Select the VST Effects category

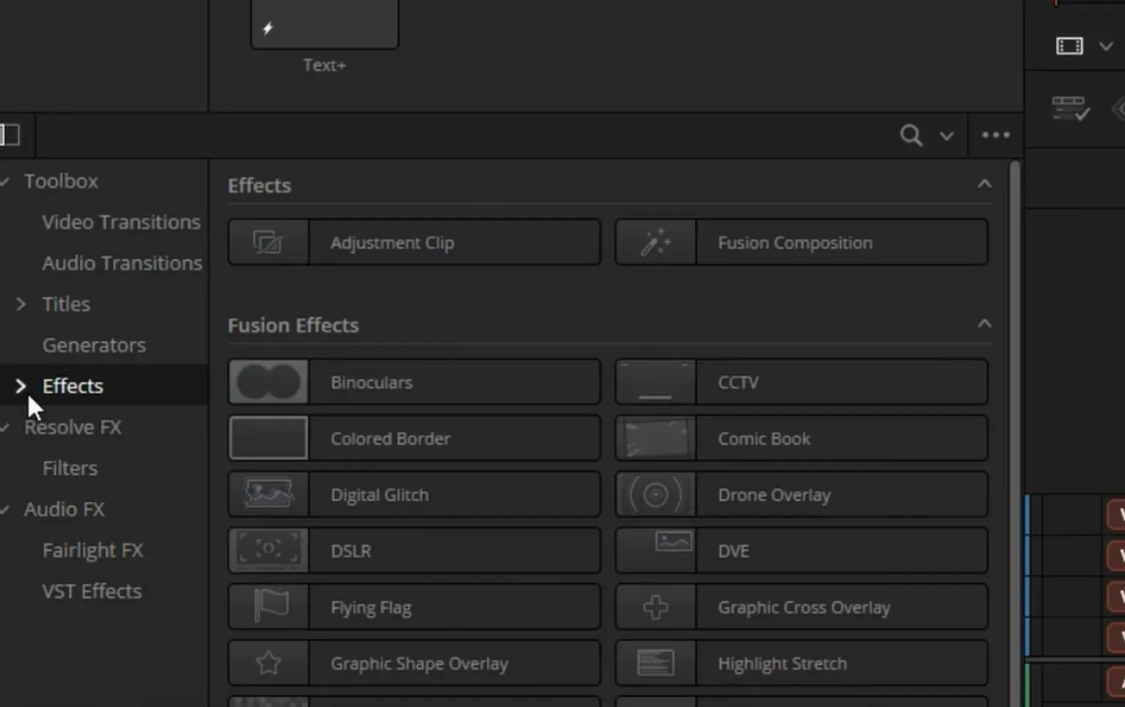point(92,591)
